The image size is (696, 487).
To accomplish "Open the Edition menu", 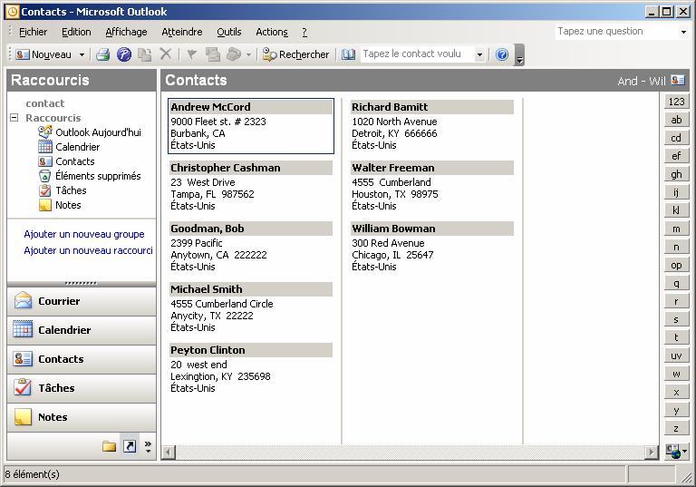I will [x=76, y=32].
